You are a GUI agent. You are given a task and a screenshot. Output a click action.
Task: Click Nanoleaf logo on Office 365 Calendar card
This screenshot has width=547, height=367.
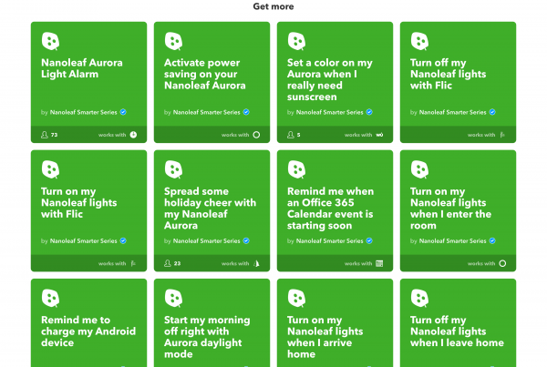click(x=297, y=169)
